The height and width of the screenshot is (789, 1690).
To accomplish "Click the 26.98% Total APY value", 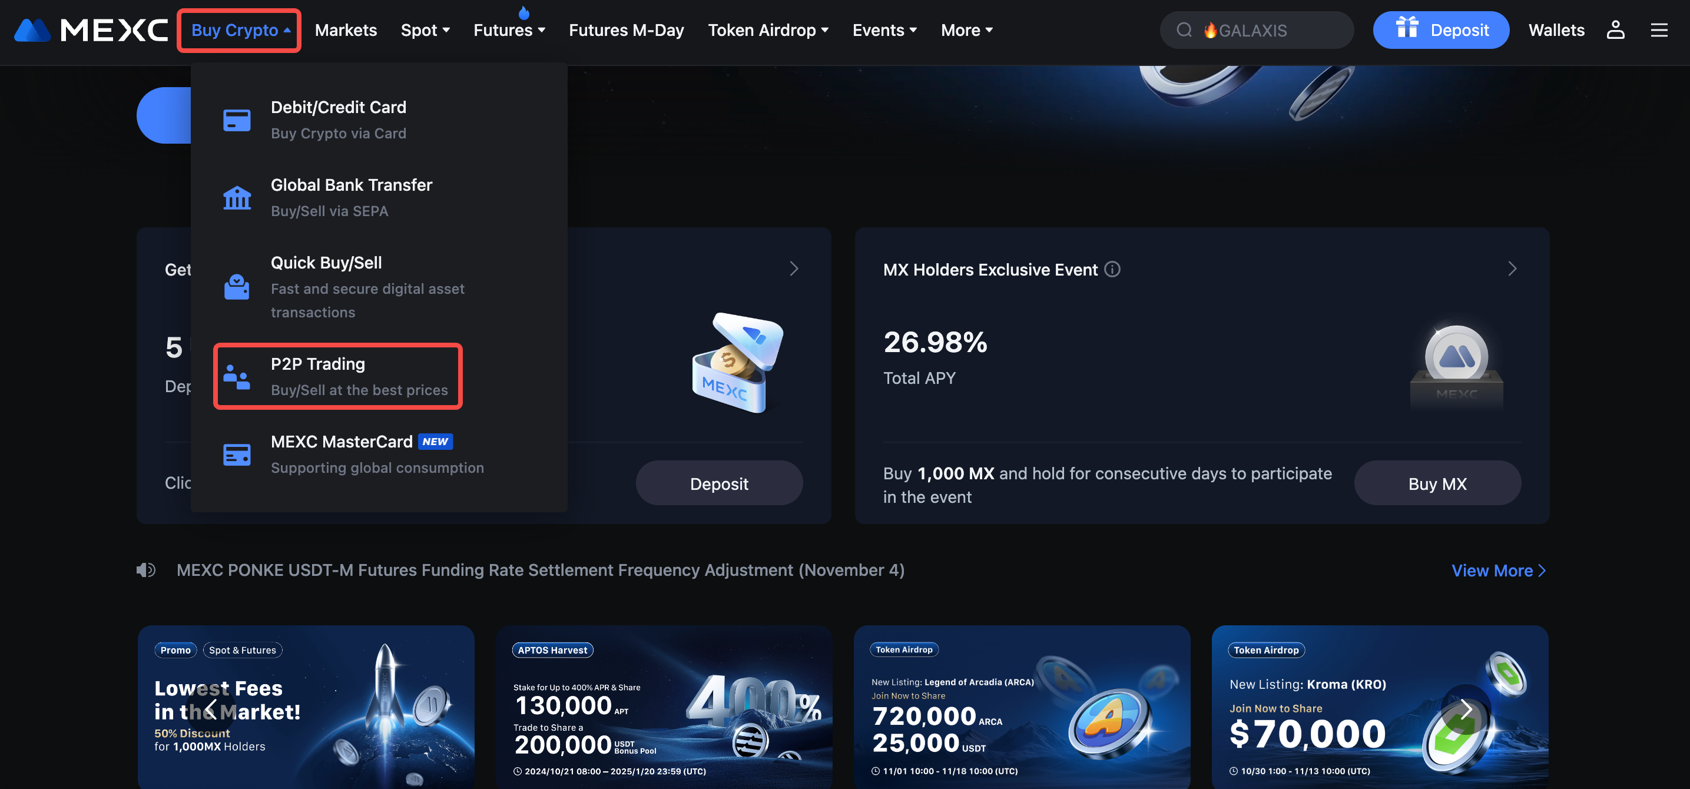I will tap(935, 342).
